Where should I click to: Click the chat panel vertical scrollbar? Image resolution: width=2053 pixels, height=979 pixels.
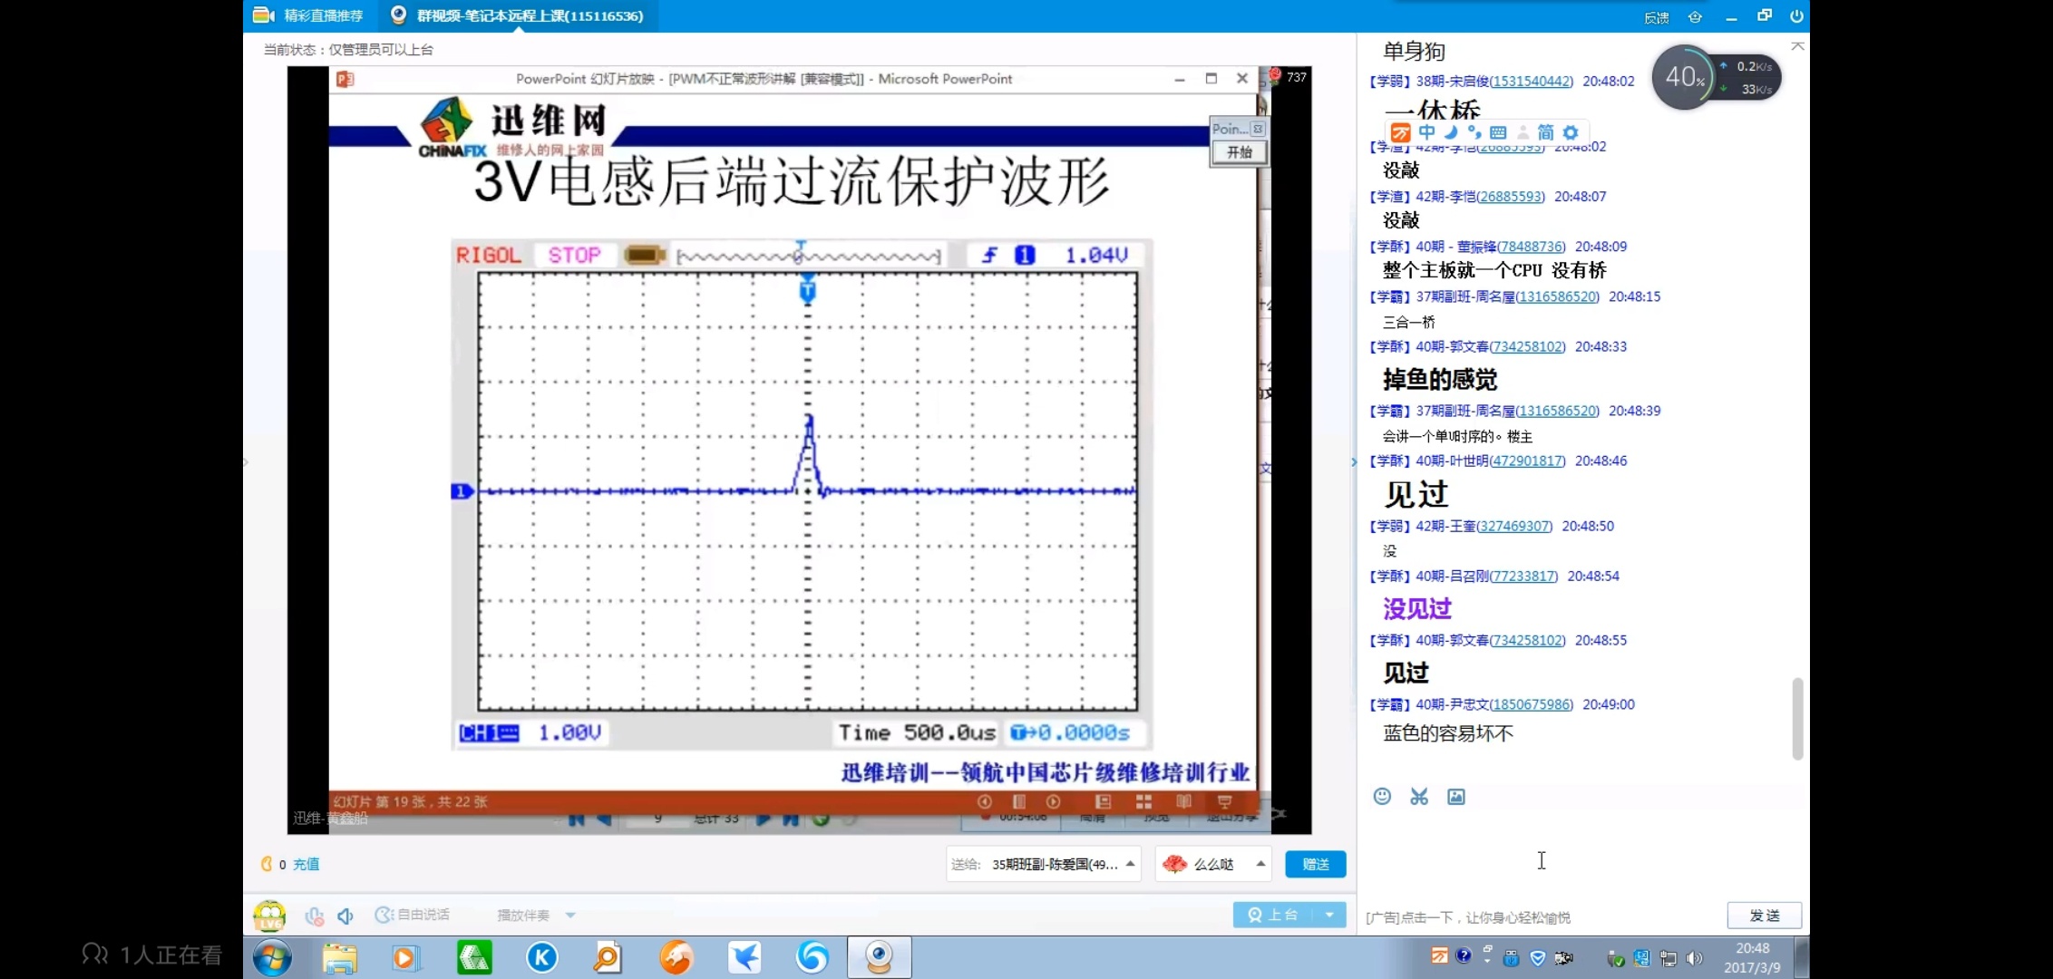coord(1797,718)
